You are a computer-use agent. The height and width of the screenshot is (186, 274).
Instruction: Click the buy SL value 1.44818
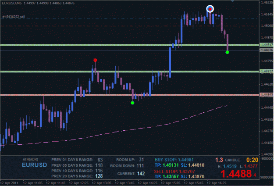196,165
